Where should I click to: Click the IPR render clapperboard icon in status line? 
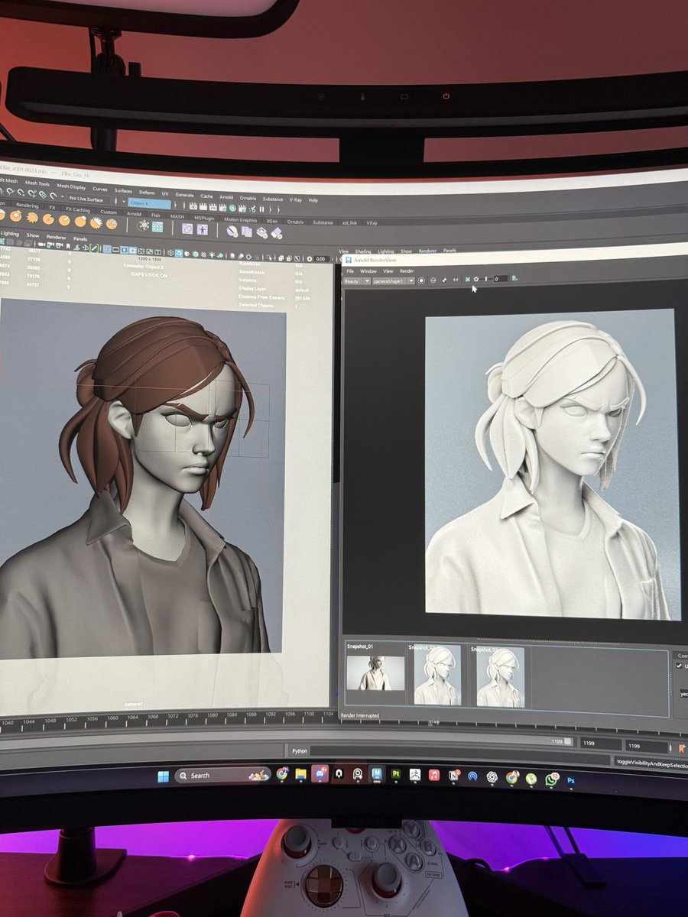[x=213, y=206]
